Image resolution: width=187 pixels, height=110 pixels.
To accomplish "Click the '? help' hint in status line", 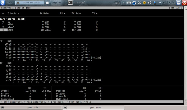I will point(87,102).
